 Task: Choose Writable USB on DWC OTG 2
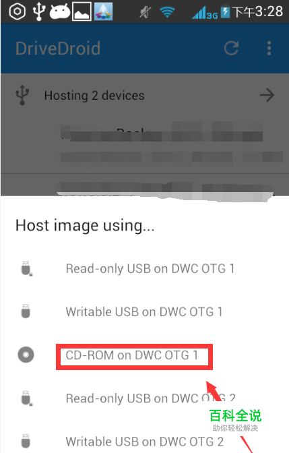click(x=145, y=442)
